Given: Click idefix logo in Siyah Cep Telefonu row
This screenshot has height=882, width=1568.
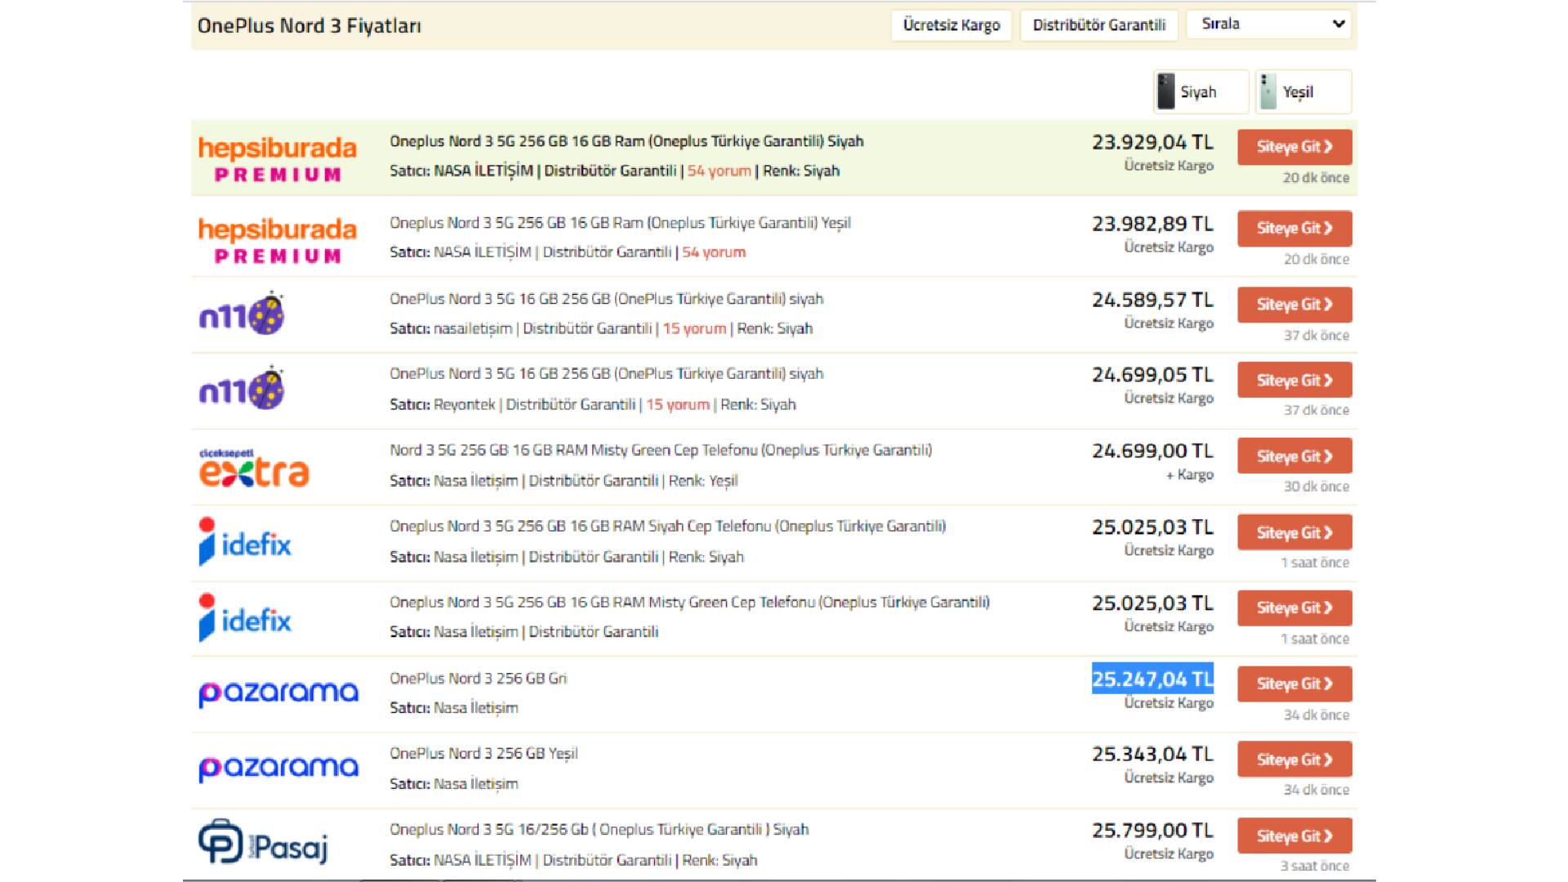Looking at the screenshot, I should [x=245, y=541].
